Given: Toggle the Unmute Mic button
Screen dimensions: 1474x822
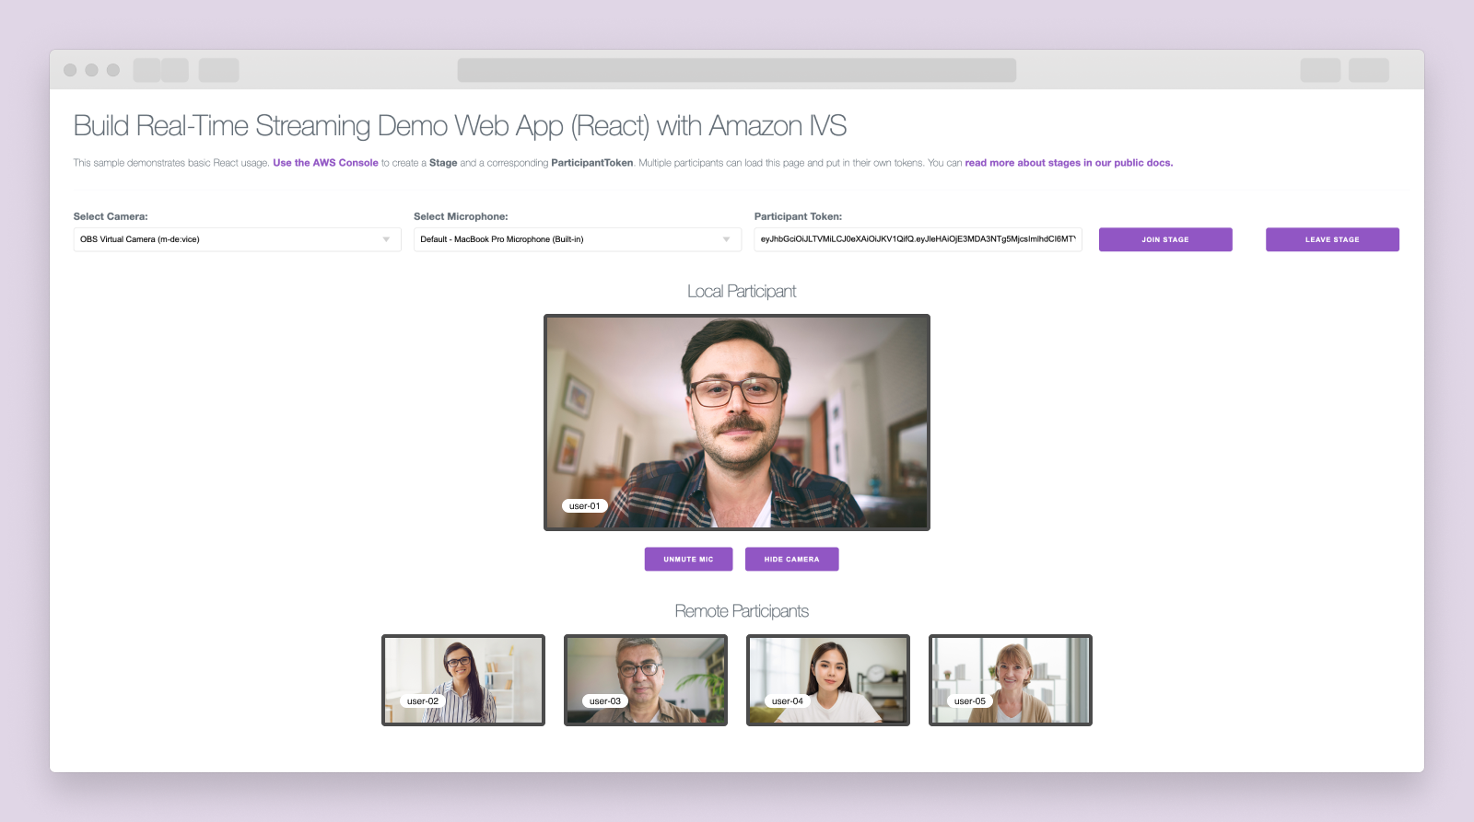Looking at the screenshot, I should click(688, 559).
